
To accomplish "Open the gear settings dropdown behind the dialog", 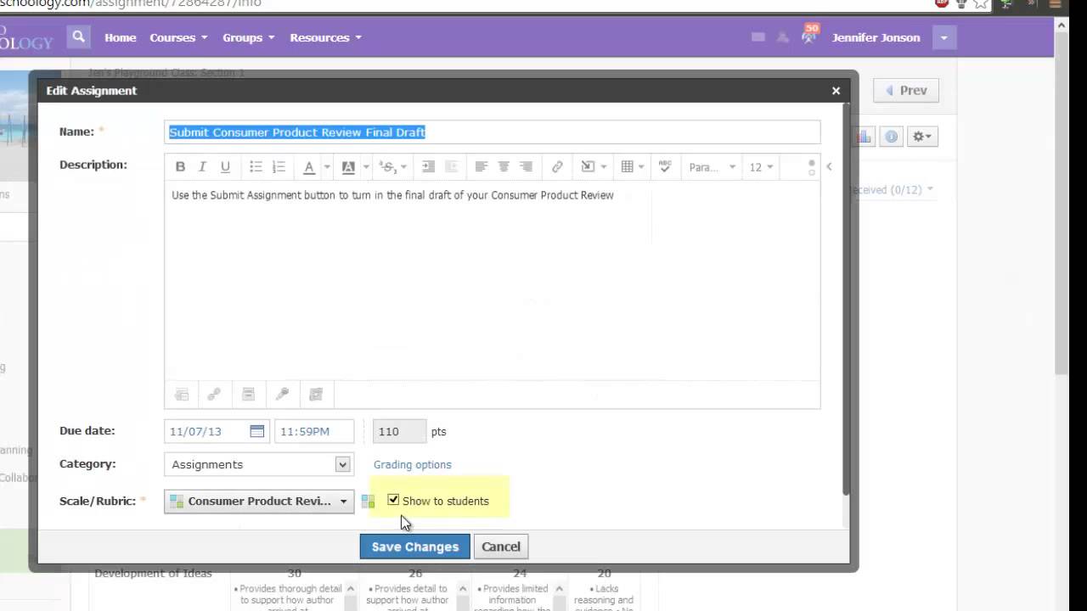I will [x=922, y=137].
